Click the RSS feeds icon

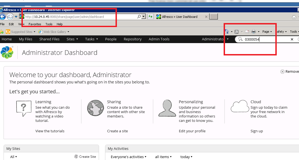237,32
